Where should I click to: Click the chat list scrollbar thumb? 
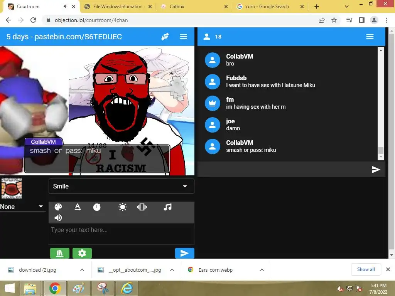[x=381, y=150]
